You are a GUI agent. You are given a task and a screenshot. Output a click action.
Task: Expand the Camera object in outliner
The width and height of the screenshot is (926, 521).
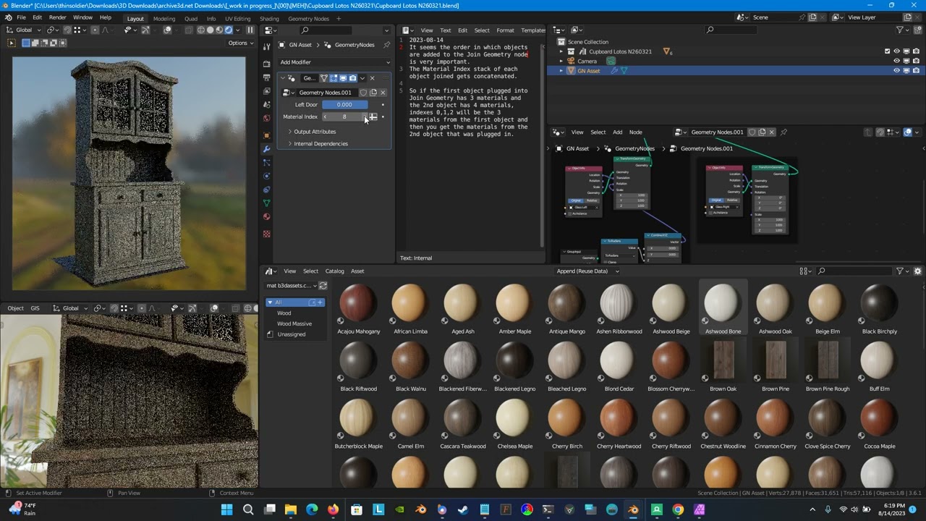pos(561,62)
